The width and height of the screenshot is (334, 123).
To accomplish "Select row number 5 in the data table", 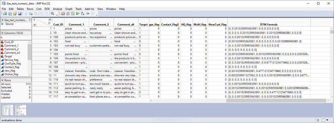I will point(42,46).
